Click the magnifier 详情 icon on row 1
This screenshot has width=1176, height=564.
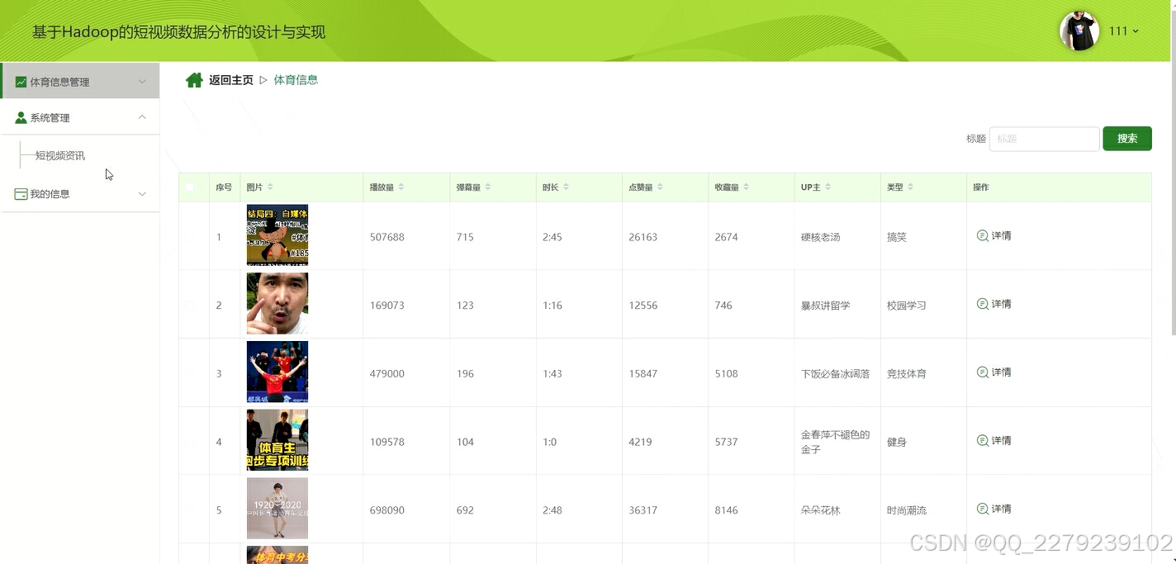coord(983,235)
